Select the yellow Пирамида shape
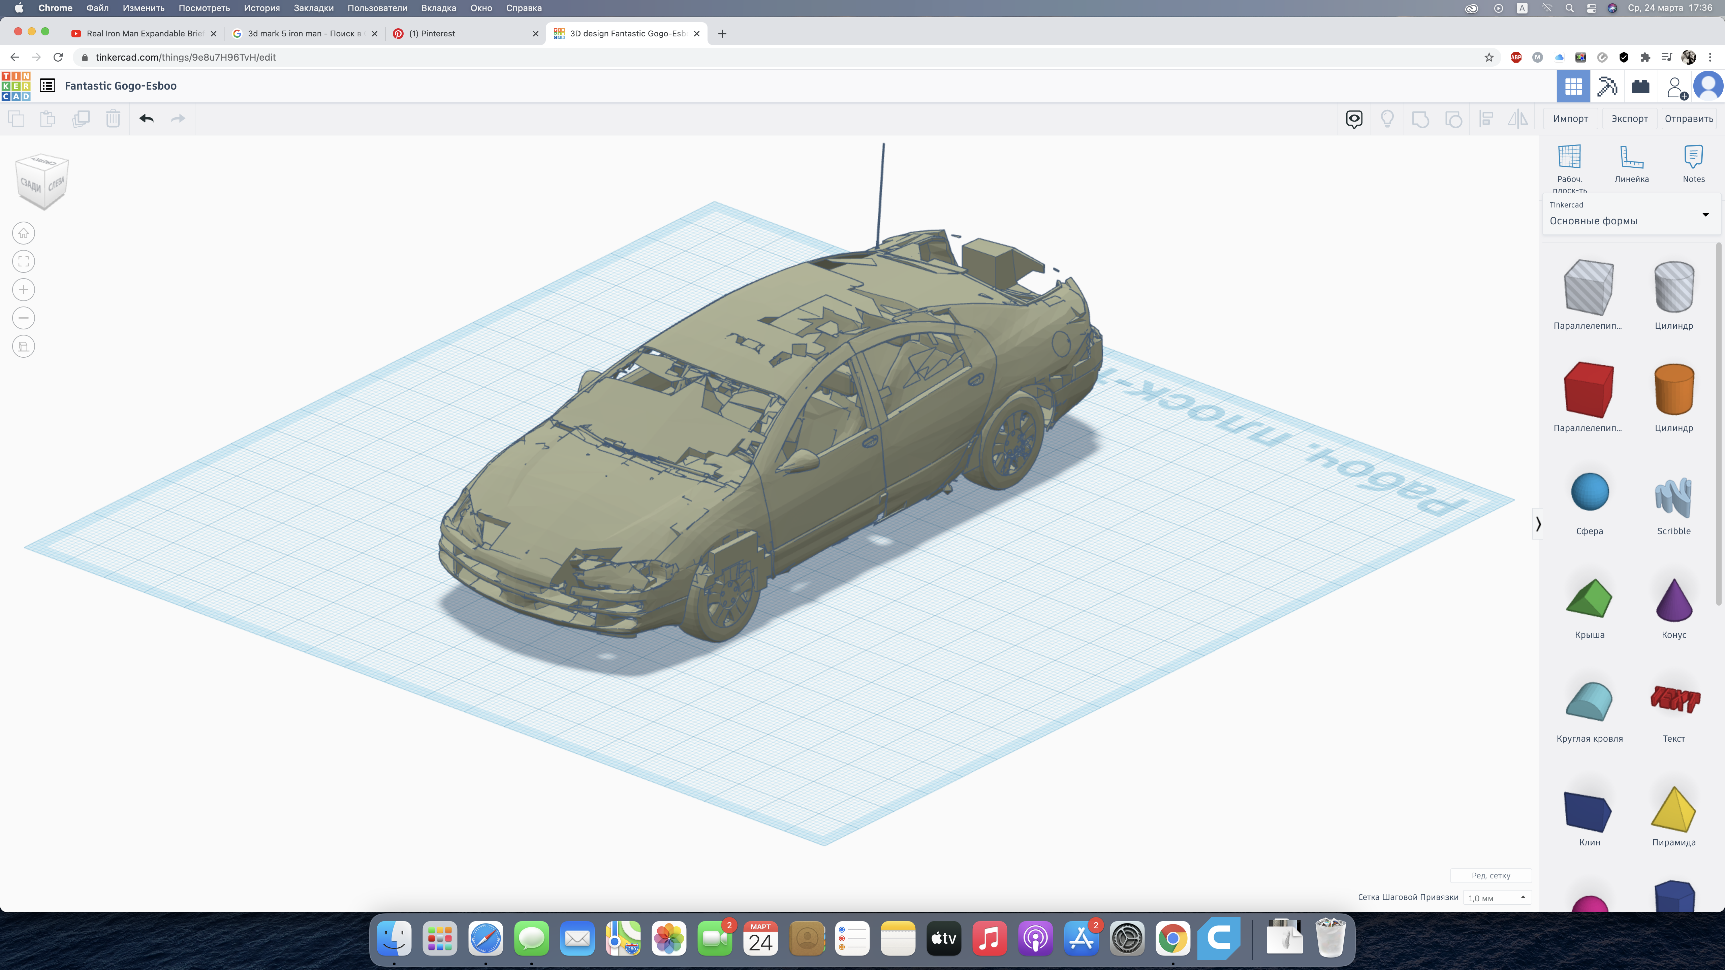 1673,809
